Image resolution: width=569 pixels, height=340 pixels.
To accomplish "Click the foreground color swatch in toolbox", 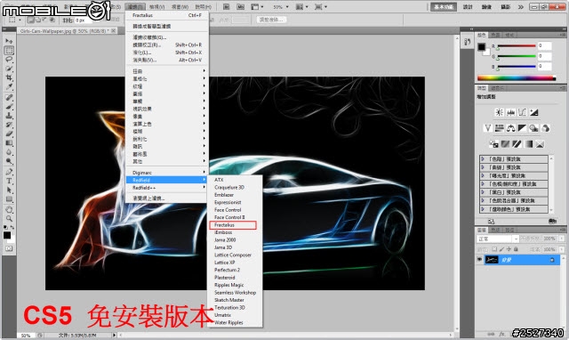I will click(x=6, y=235).
